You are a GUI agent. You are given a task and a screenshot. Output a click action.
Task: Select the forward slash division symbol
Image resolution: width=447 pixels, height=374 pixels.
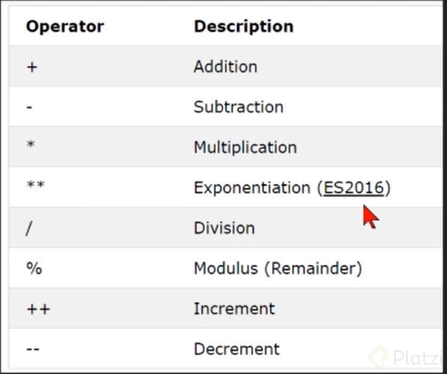pyautogui.click(x=29, y=228)
